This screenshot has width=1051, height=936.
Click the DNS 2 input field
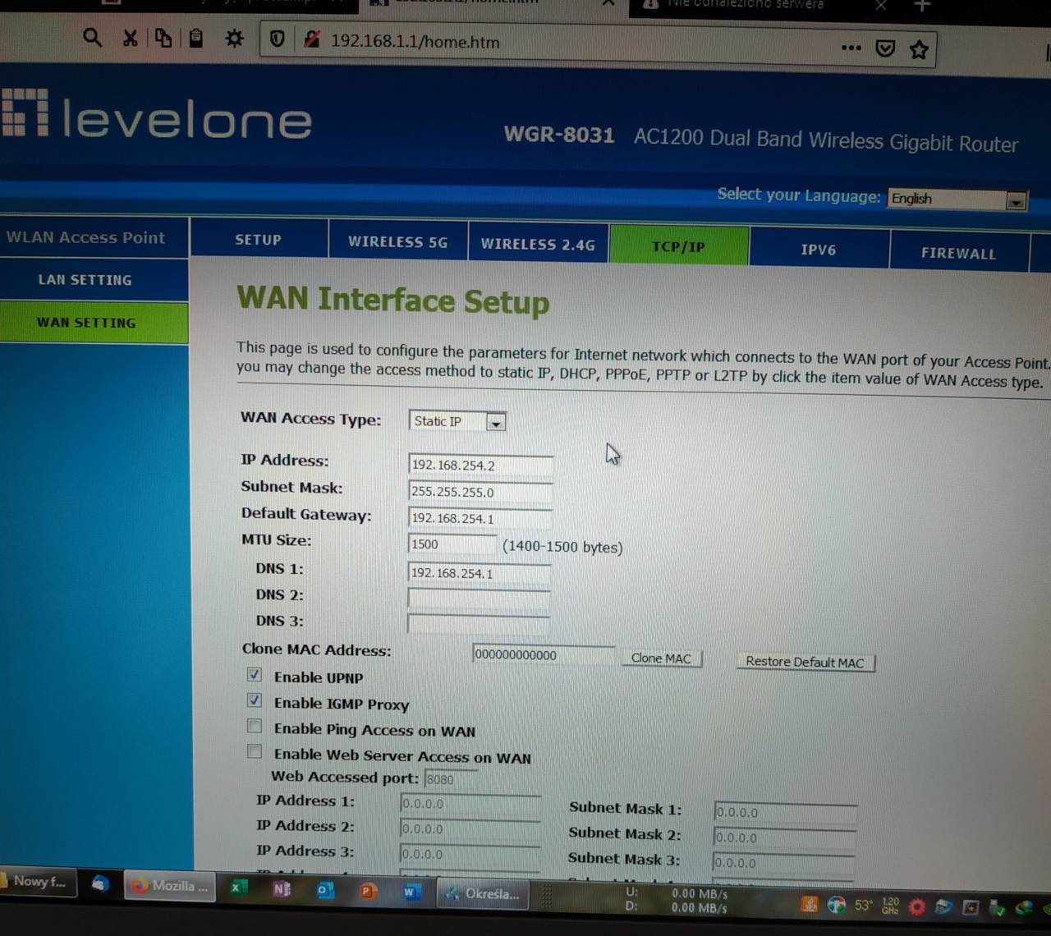(x=479, y=598)
